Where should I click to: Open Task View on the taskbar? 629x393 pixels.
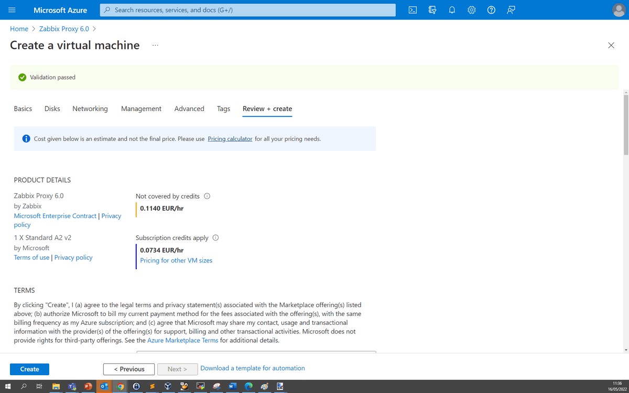pyautogui.click(x=39, y=387)
